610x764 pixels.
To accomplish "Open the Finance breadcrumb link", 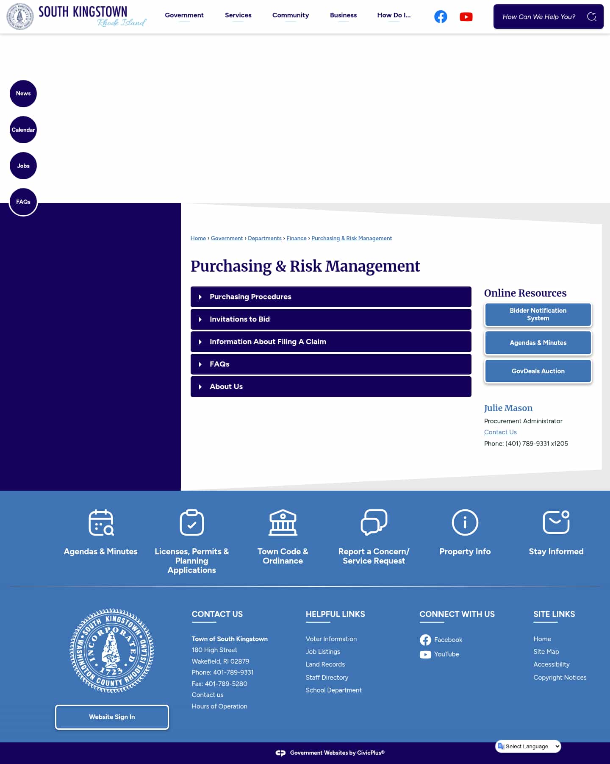I will (297, 239).
